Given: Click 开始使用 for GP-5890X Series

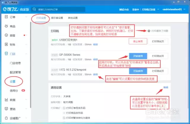Looking at the screenshot, I should point(138,56).
